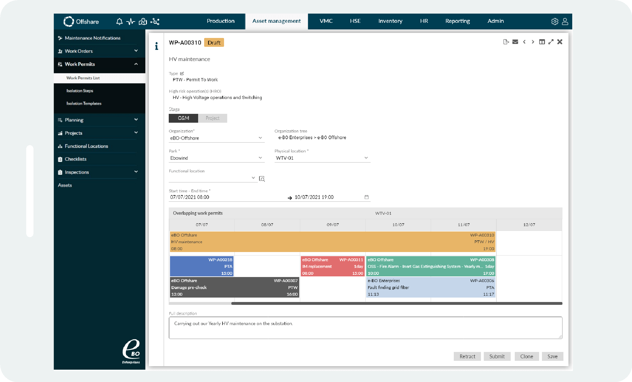Collapse Work Permits menu chevron
The image size is (632, 382).
[136, 64]
